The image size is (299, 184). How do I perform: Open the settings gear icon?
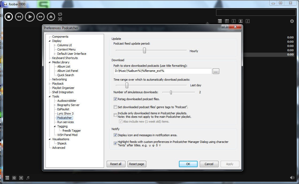click(x=292, y=21)
